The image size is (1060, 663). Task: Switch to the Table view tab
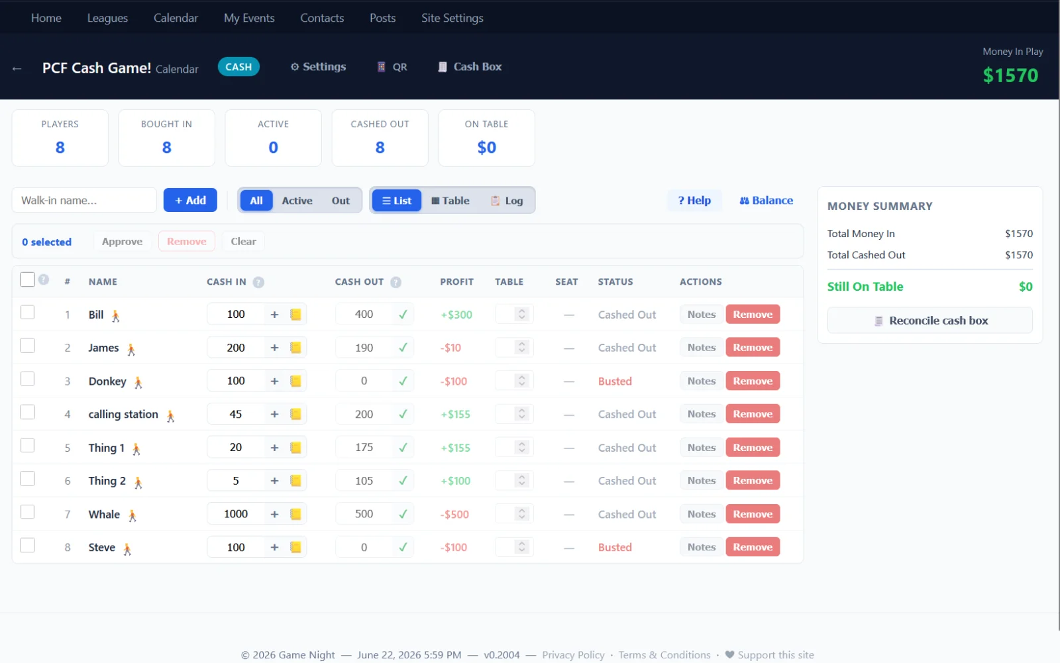pyautogui.click(x=450, y=201)
